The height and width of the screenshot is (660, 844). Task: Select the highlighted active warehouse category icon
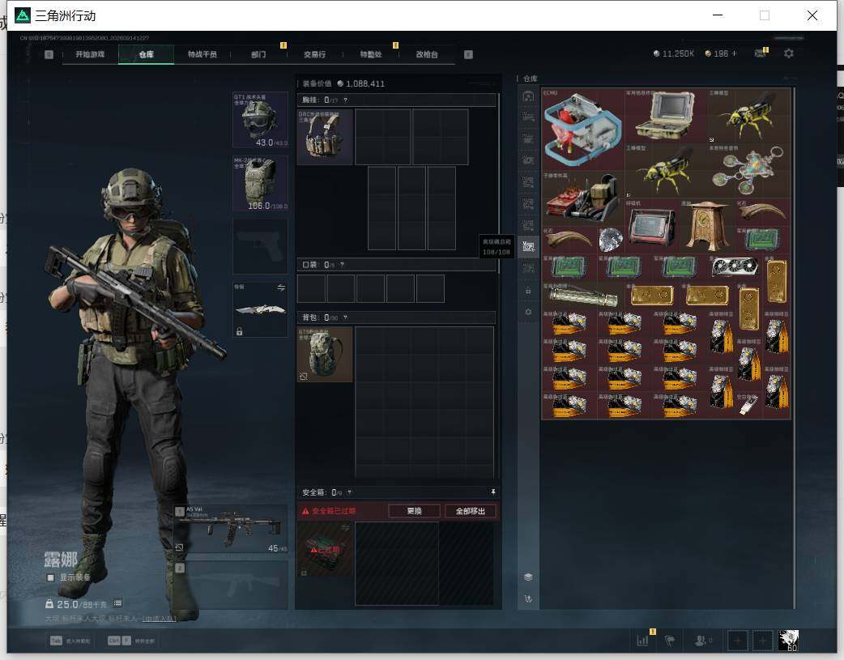[x=528, y=246]
